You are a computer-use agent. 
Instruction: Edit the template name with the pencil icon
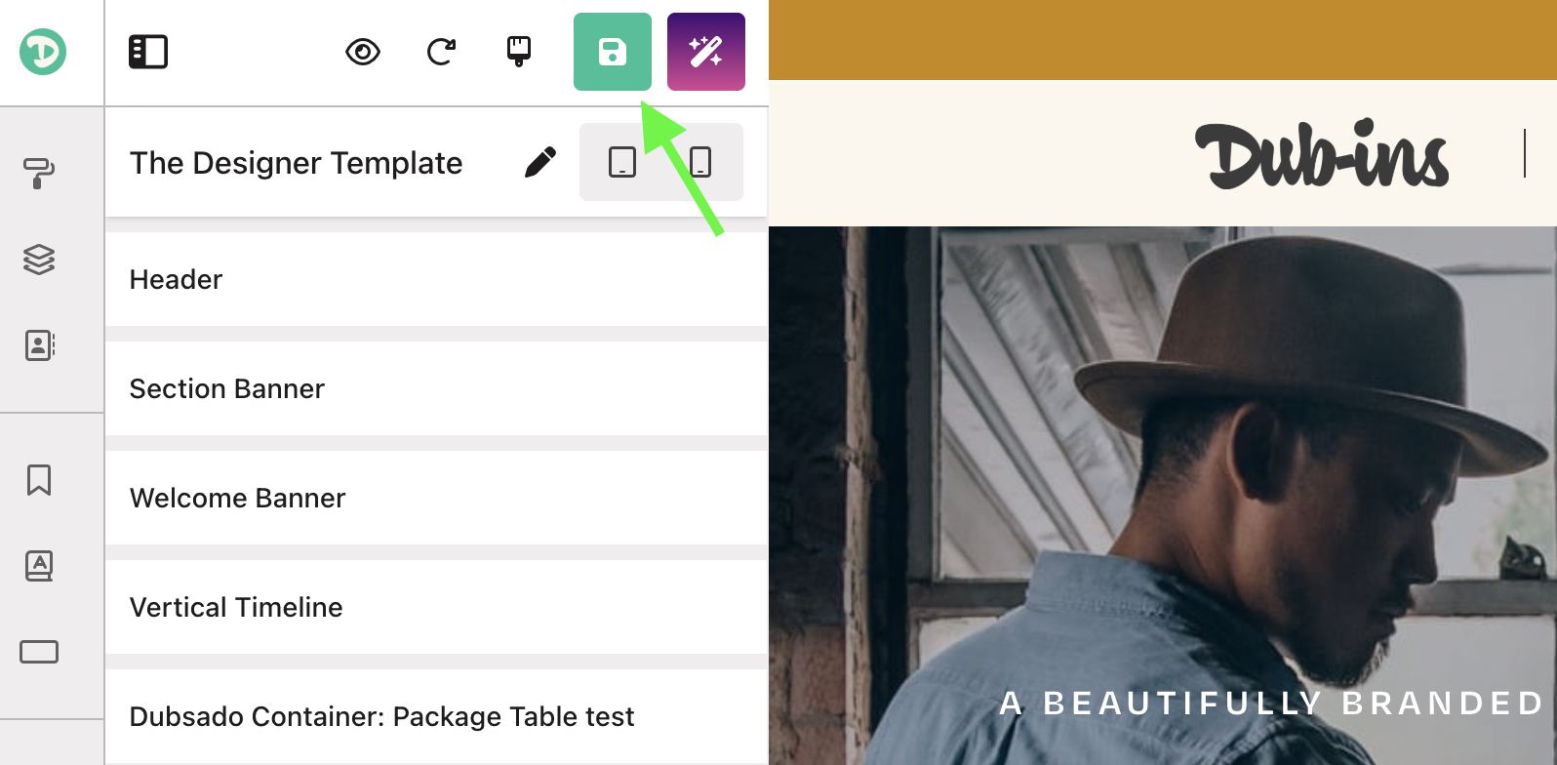click(540, 162)
